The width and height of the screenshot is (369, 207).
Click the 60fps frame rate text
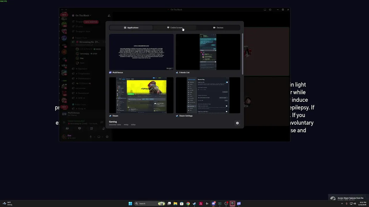133,125
